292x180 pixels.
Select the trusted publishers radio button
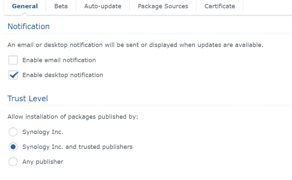pos(13,147)
